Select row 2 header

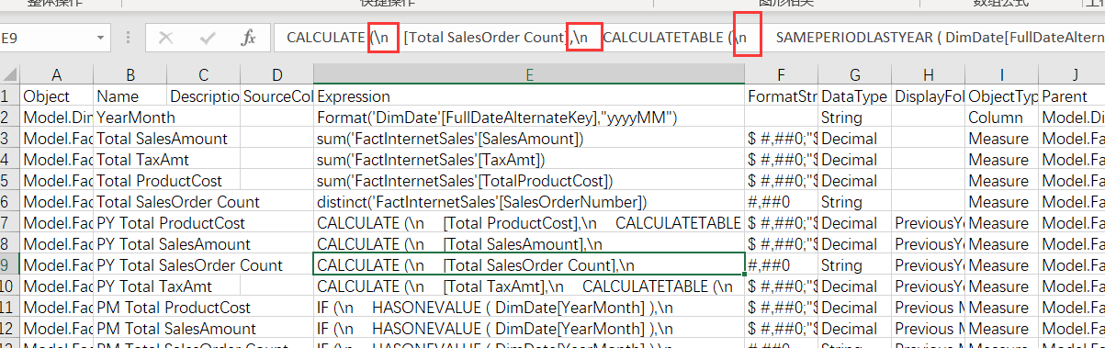click(x=10, y=118)
